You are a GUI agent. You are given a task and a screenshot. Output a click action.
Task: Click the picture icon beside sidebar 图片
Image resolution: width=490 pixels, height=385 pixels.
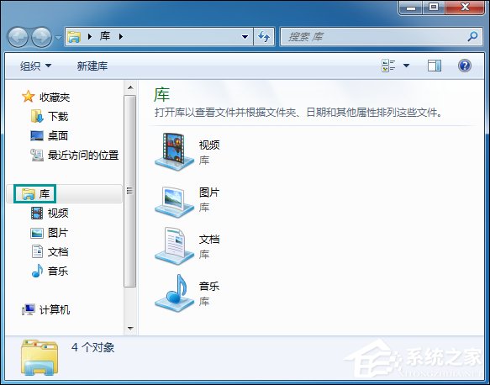37,233
